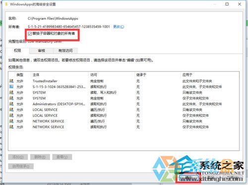This screenshot has width=248, height=185.
Task: Select the S-1-15-3-1024-3635283841-253... principal
Action: tap(59, 87)
